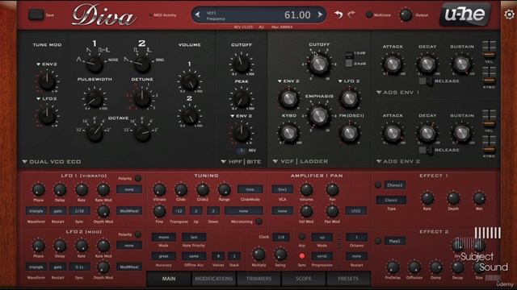The height and width of the screenshot is (290, 517).
Task: Switch to the MODIFICATIONS tab
Action: 213,279
